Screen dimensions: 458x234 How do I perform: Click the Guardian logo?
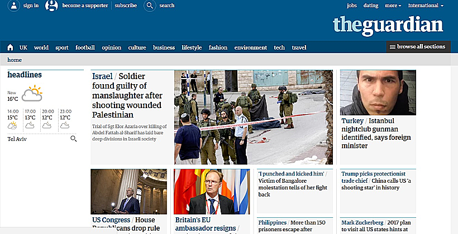[388, 26]
